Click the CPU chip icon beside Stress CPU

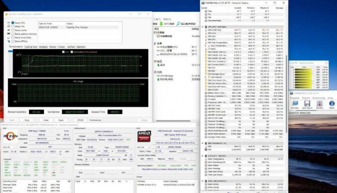[9, 23]
